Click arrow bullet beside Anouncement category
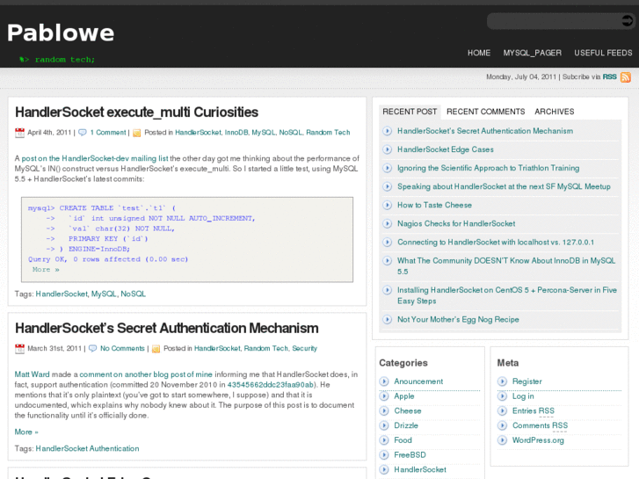 (384, 381)
